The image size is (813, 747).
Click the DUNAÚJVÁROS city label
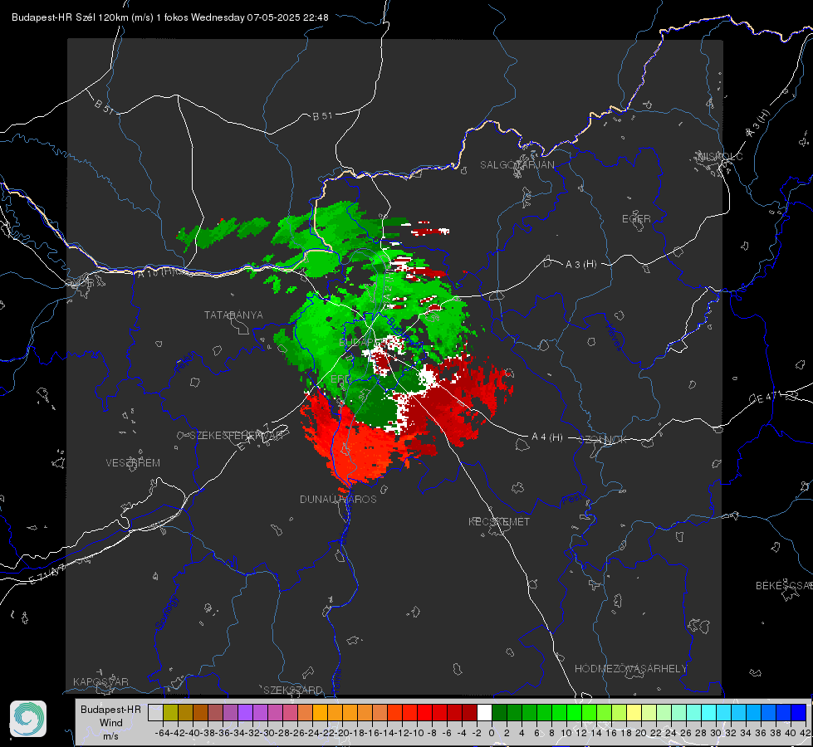pyautogui.click(x=338, y=499)
